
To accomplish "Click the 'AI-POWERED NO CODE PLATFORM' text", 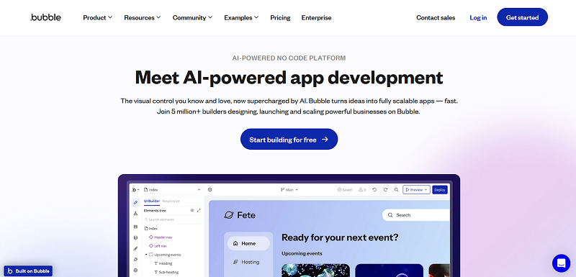I will 289,58.
